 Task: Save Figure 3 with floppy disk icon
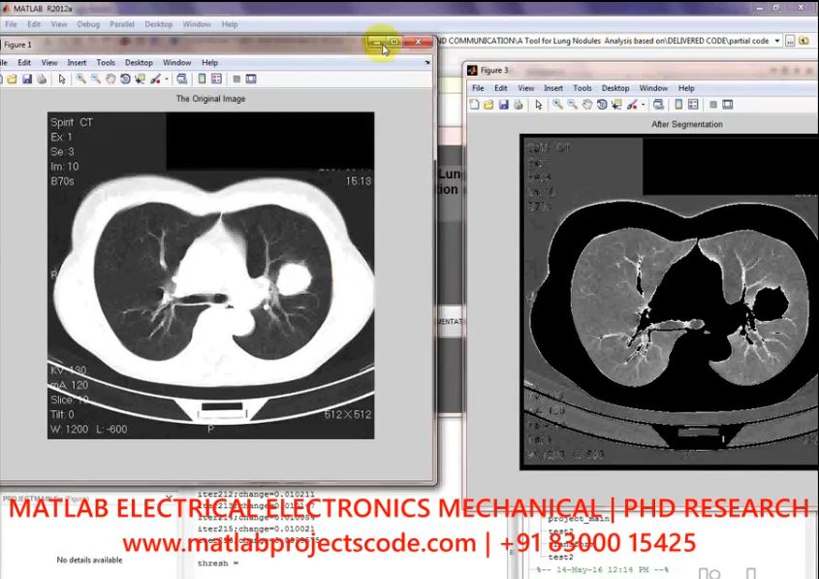(504, 105)
